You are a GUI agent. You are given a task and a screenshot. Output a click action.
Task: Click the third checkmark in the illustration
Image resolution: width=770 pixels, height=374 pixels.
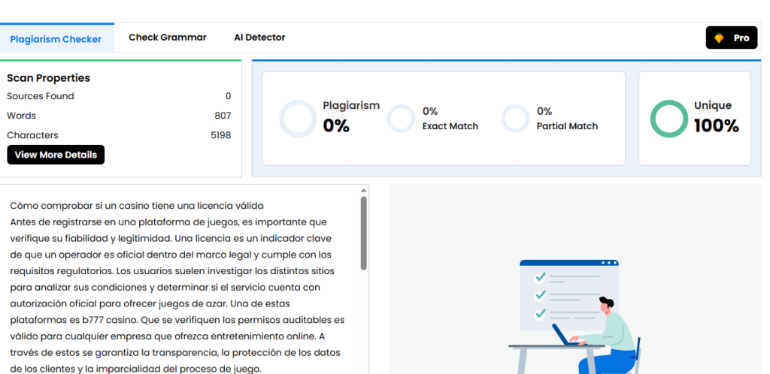[539, 313]
